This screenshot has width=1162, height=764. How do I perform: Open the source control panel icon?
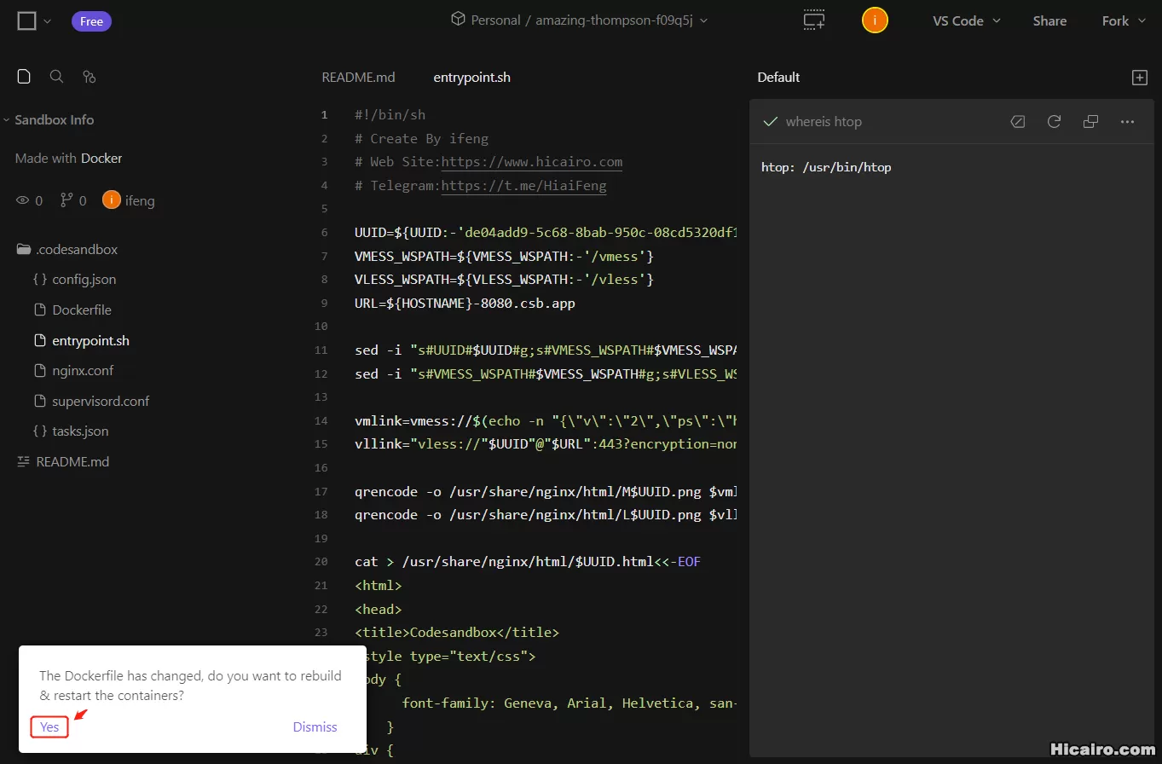pos(89,76)
